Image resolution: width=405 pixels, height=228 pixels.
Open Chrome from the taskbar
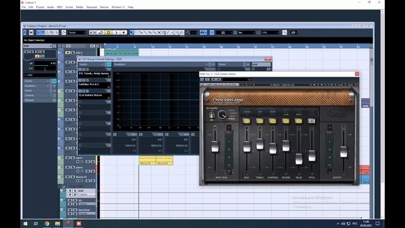pyautogui.click(x=47, y=224)
